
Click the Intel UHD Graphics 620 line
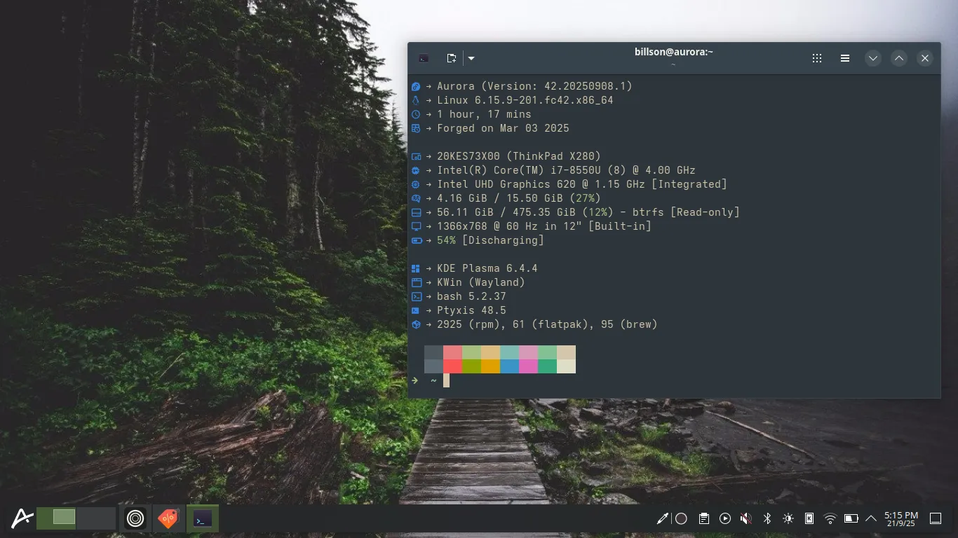(x=582, y=184)
